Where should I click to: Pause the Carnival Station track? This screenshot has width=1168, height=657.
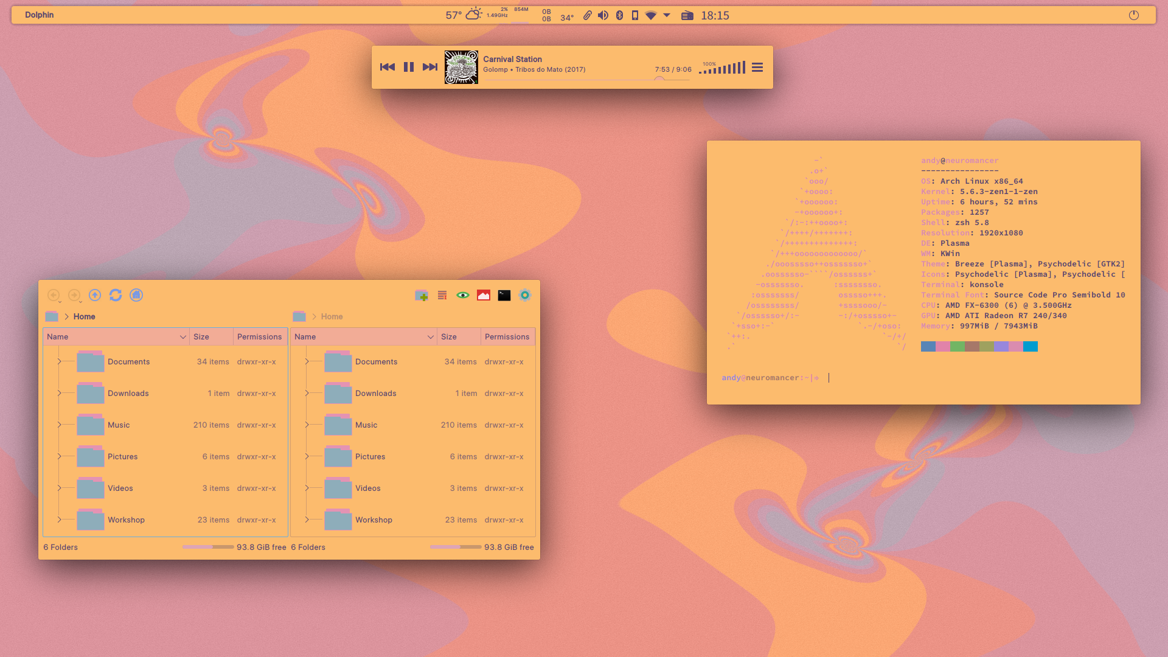coord(409,67)
